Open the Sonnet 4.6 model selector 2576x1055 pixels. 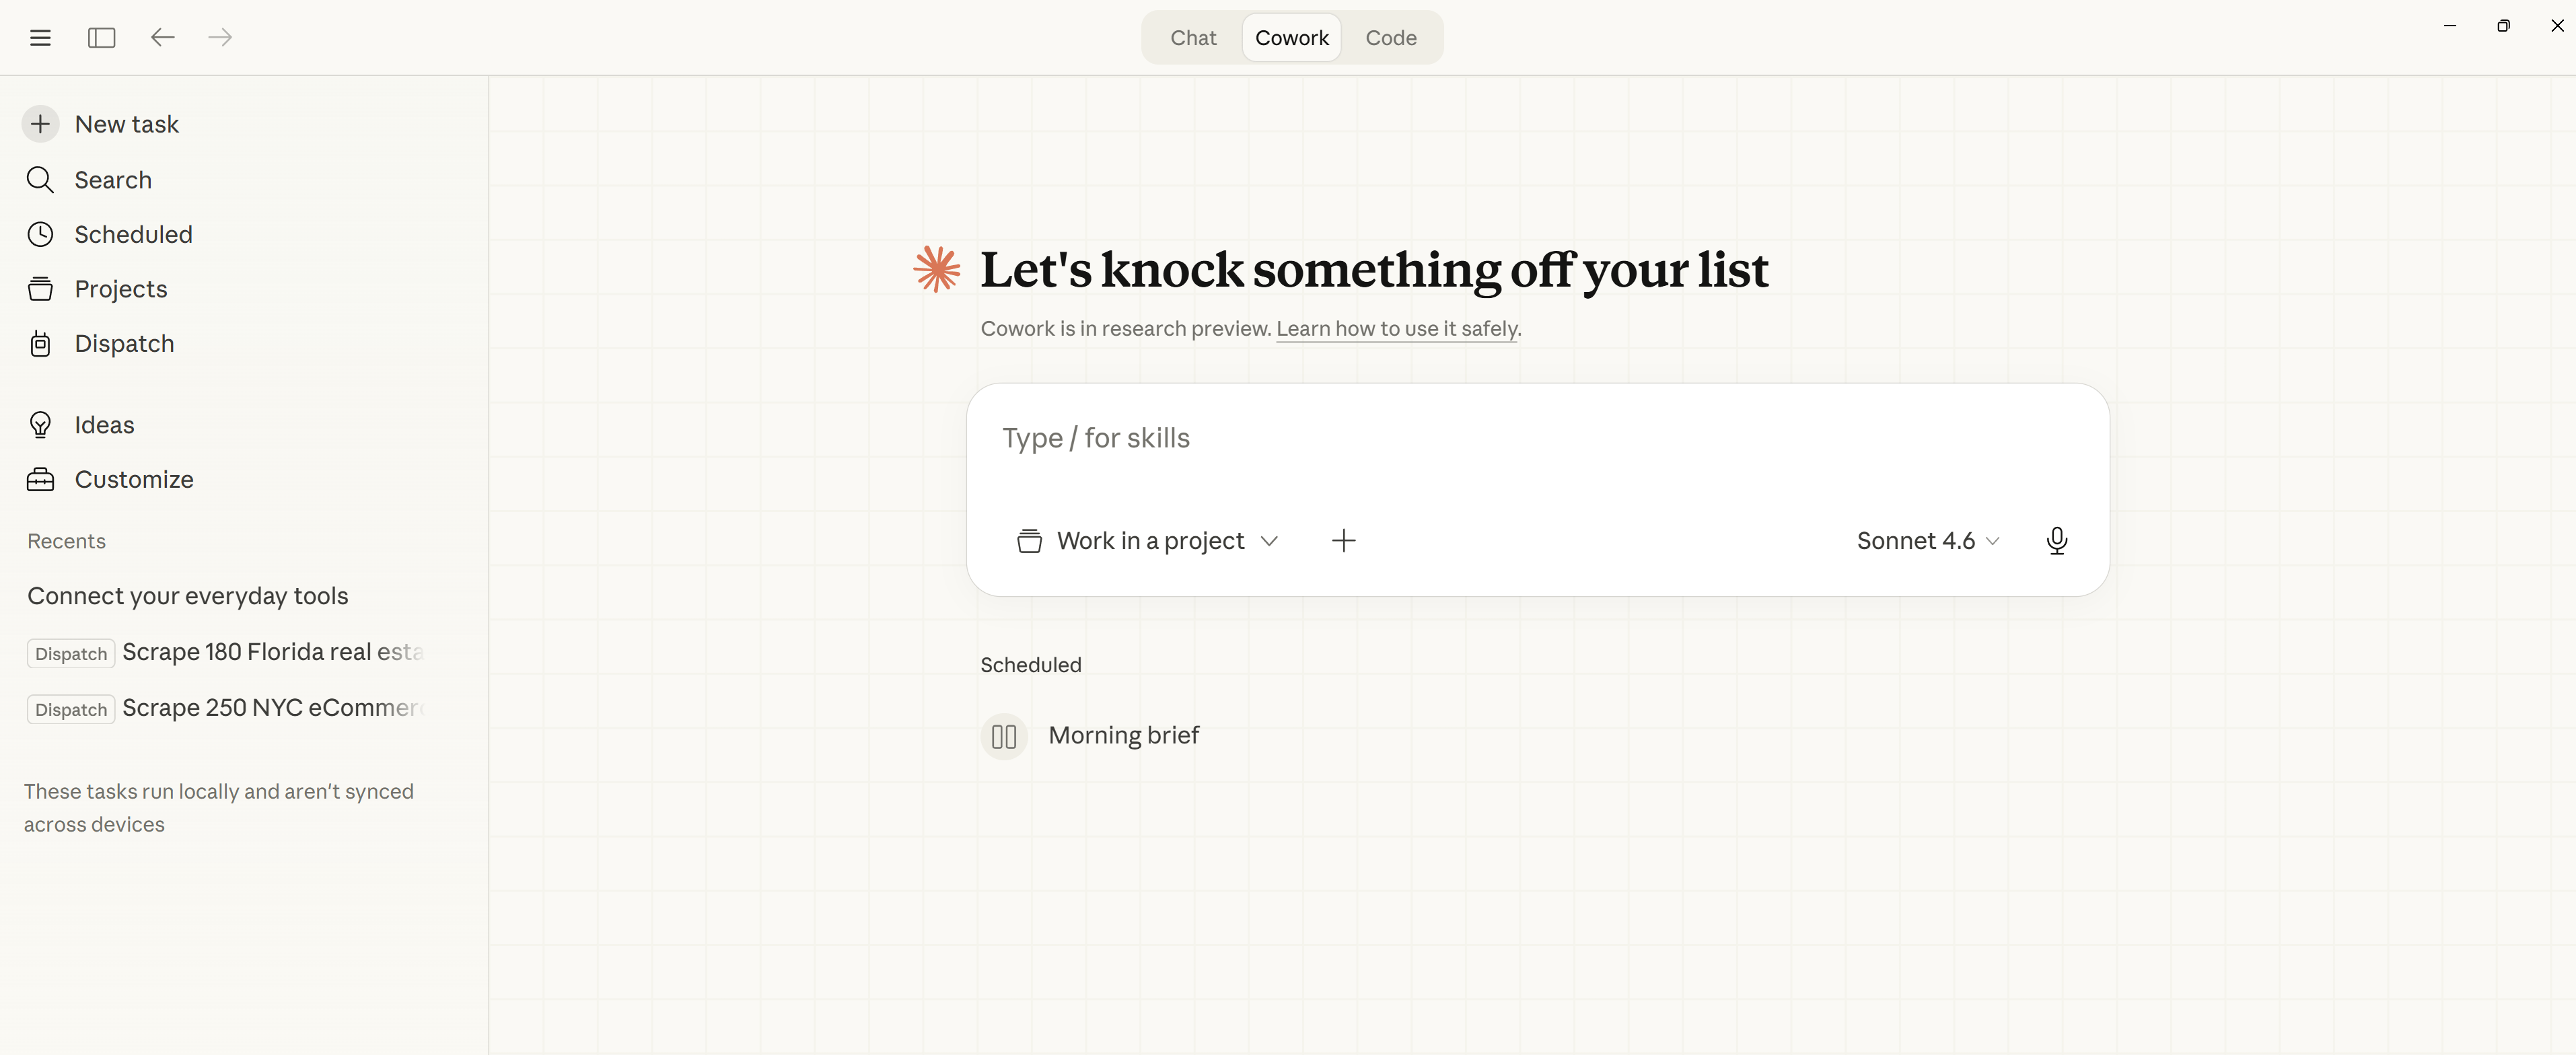pyautogui.click(x=1927, y=541)
